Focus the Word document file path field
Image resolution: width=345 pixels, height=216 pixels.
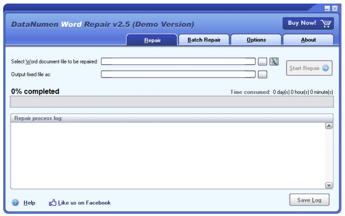click(x=178, y=61)
